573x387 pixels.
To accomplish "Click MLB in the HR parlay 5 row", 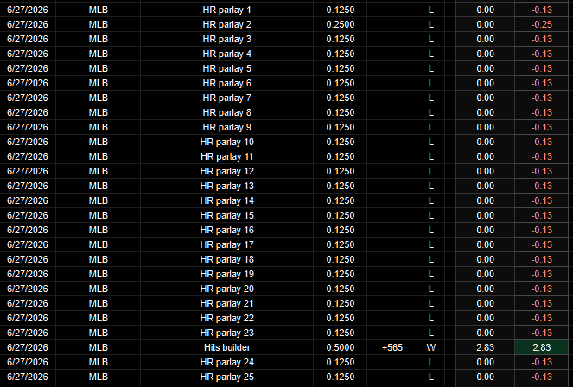I will pos(98,68).
